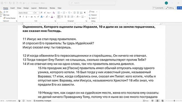
Task: Toggle strikethrough formatting
Action: [32, 17]
